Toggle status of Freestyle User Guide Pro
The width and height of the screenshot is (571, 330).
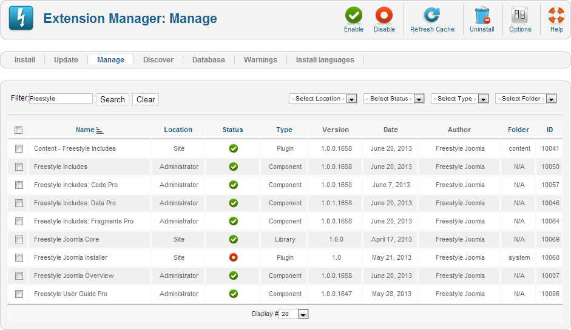point(234,294)
